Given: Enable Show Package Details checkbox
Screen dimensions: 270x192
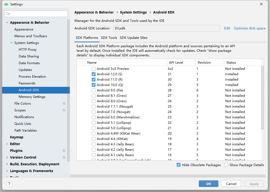Looking at the screenshot, I should click(x=226, y=165).
